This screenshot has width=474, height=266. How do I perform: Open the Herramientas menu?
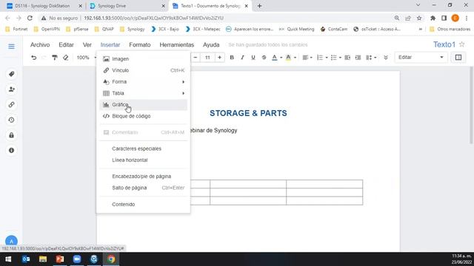pyautogui.click(x=177, y=44)
